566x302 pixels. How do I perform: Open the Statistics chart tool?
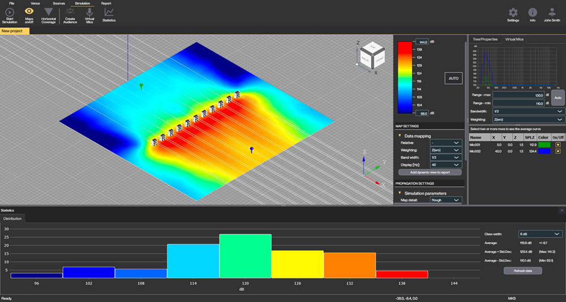[109, 12]
